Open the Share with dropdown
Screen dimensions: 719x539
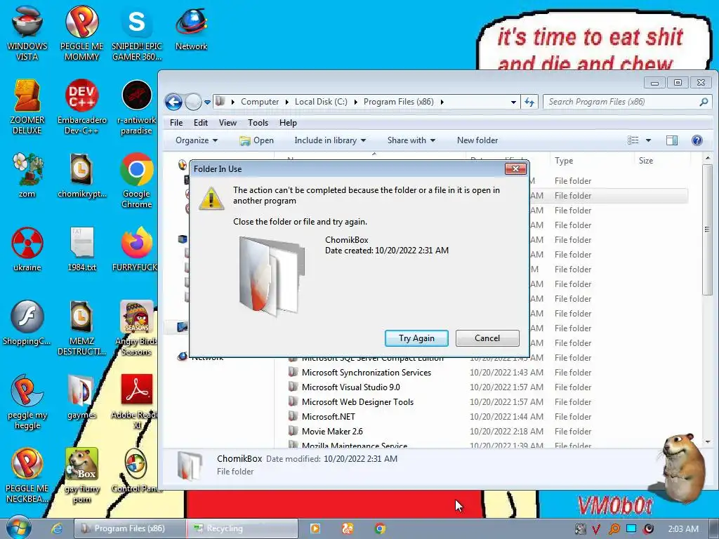pyautogui.click(x=411, y=140)
